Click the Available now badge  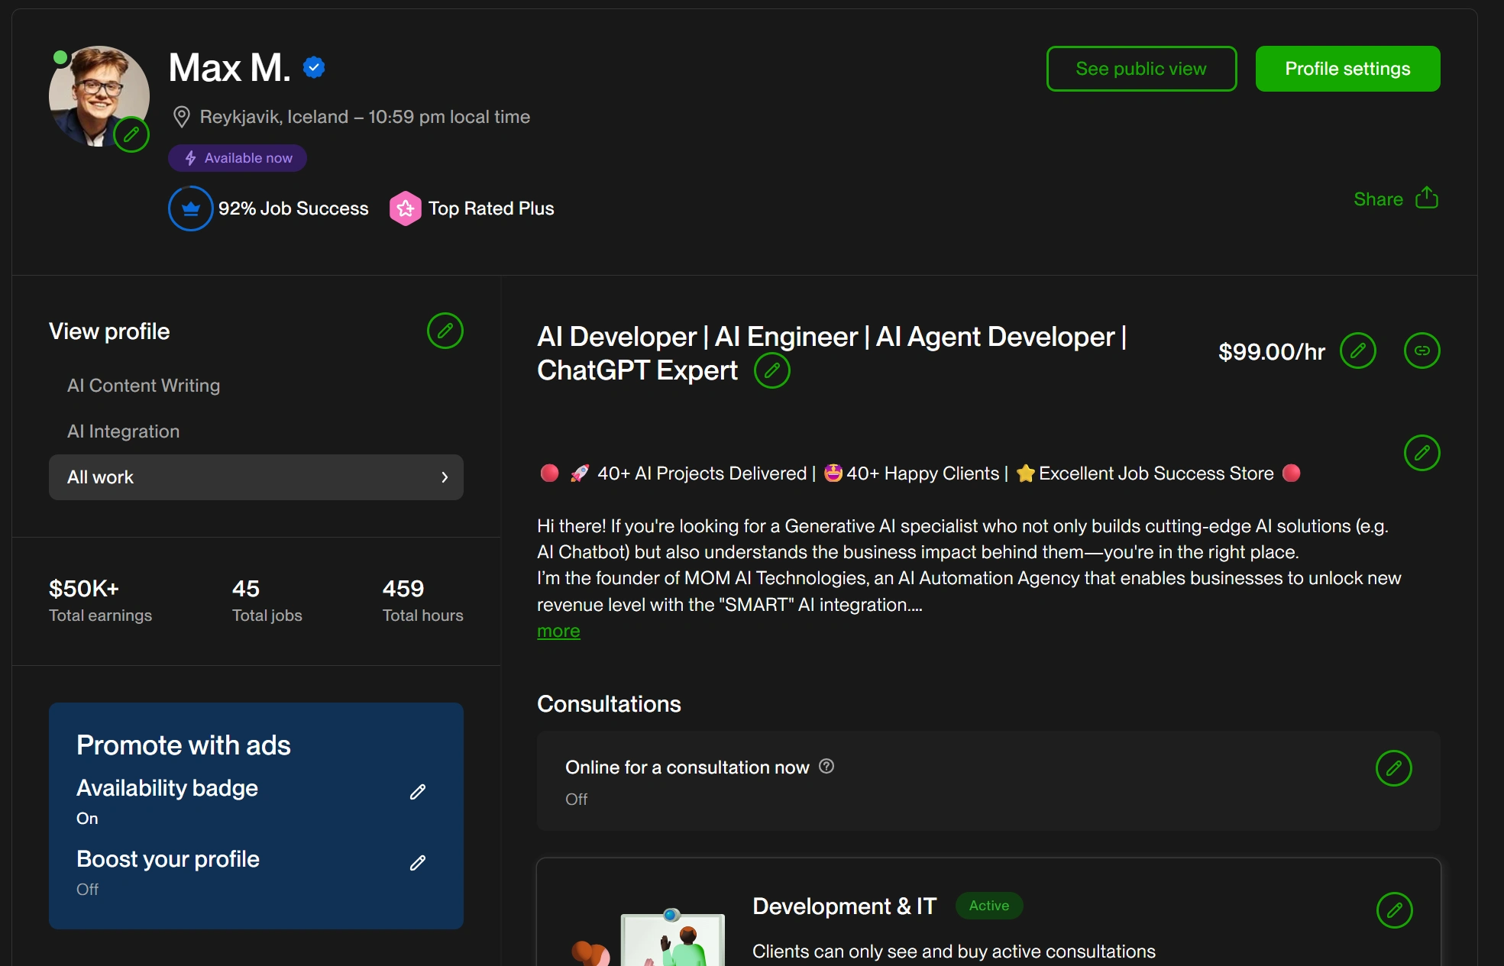[238, 158]
